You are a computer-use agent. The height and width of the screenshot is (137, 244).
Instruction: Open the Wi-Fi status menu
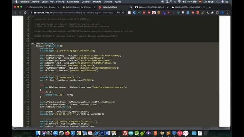coord(179,2)
